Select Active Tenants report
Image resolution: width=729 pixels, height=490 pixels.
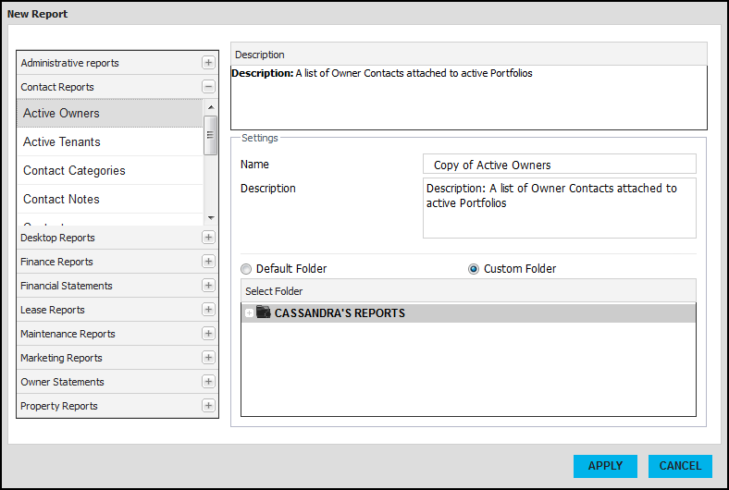coord(62,142)
